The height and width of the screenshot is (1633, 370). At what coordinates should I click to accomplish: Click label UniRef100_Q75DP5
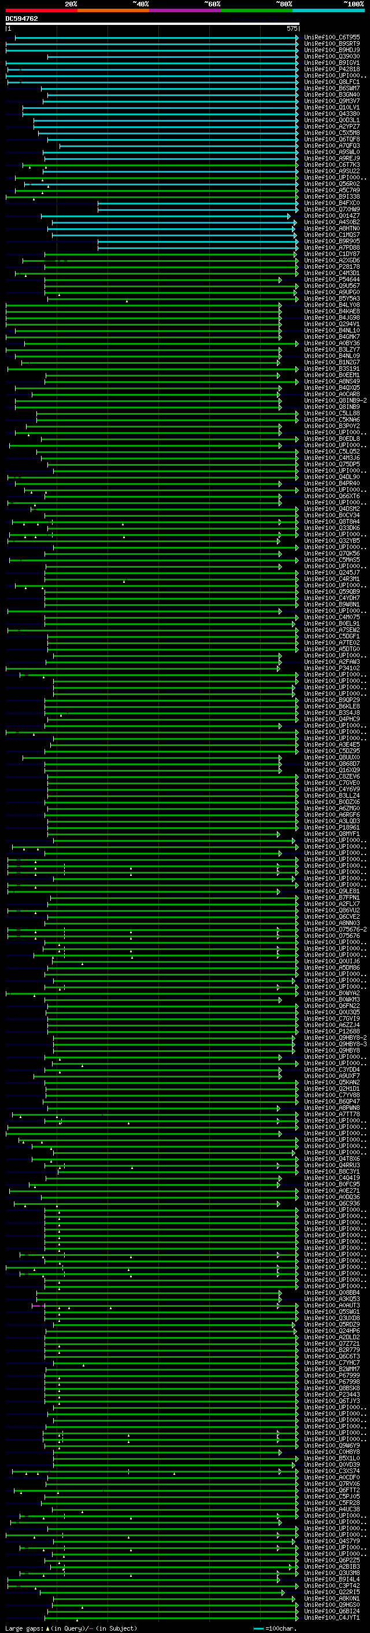point(331,464)
